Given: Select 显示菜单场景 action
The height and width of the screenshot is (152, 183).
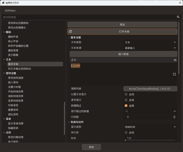Looking at the screenshot, I should click(16, 123).
